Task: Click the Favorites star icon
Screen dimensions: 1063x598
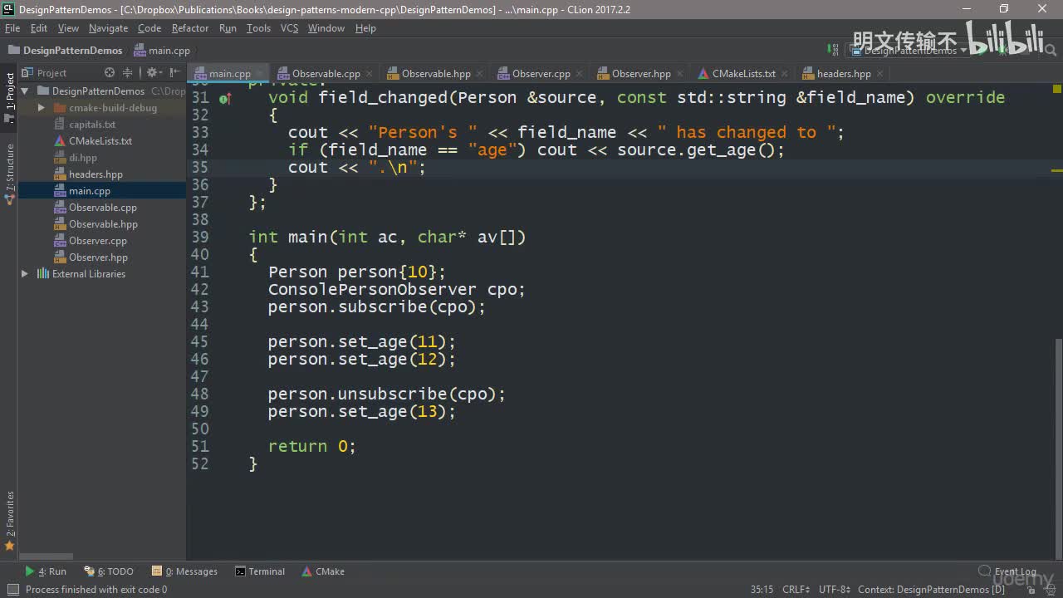Action: pyautogui.click(x=10, y=546)
